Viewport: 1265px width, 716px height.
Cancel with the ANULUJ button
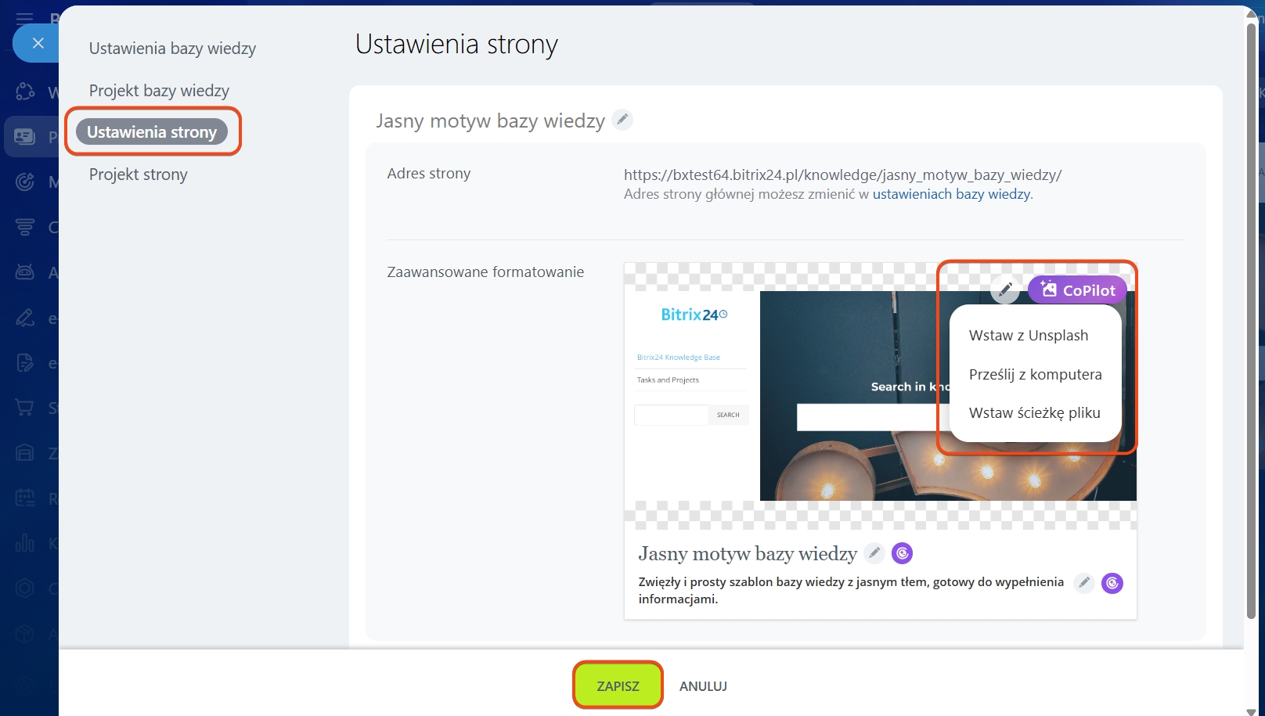[x=703, y=686]
